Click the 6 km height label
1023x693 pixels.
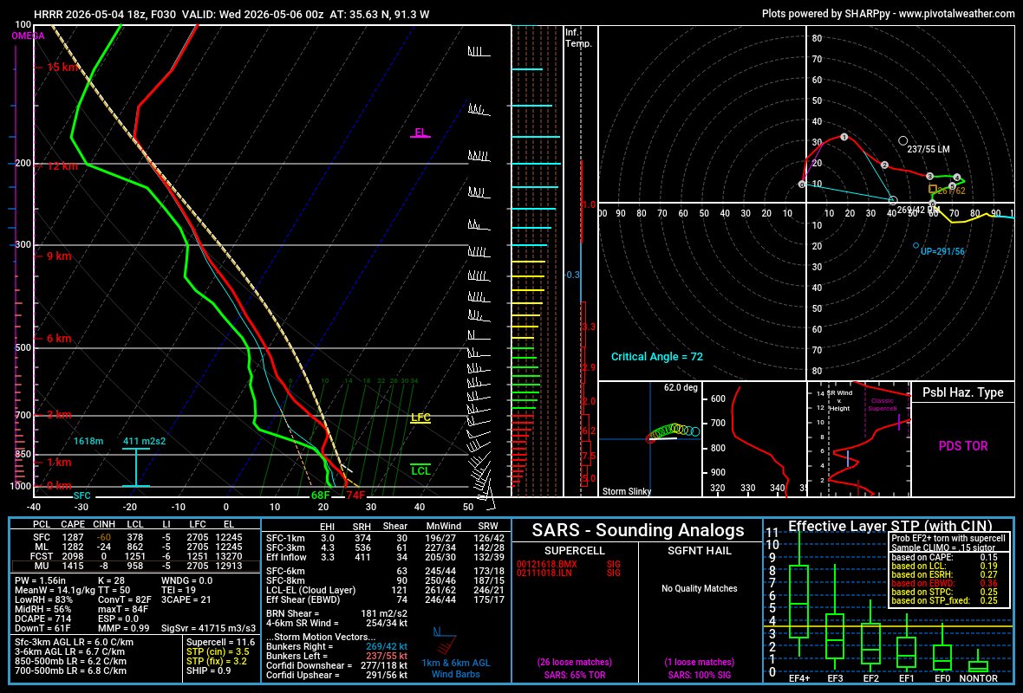pyautogui.click(x=59, y=339)
